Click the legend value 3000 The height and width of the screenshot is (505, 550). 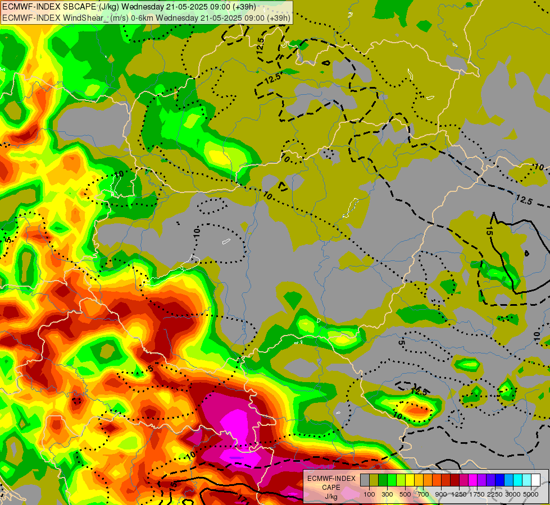point(513,494)
